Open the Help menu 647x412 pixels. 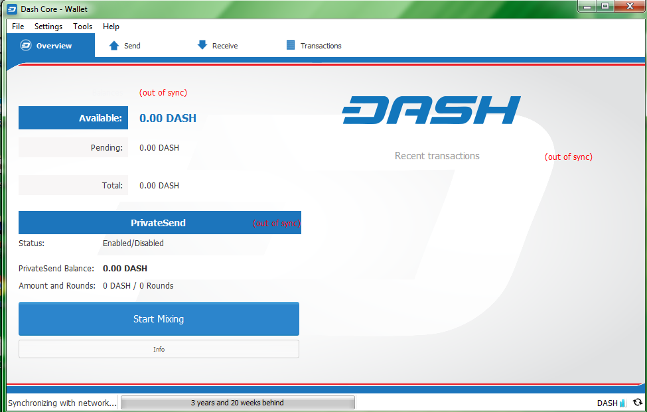pyautogui.click(x=111, y=27)
